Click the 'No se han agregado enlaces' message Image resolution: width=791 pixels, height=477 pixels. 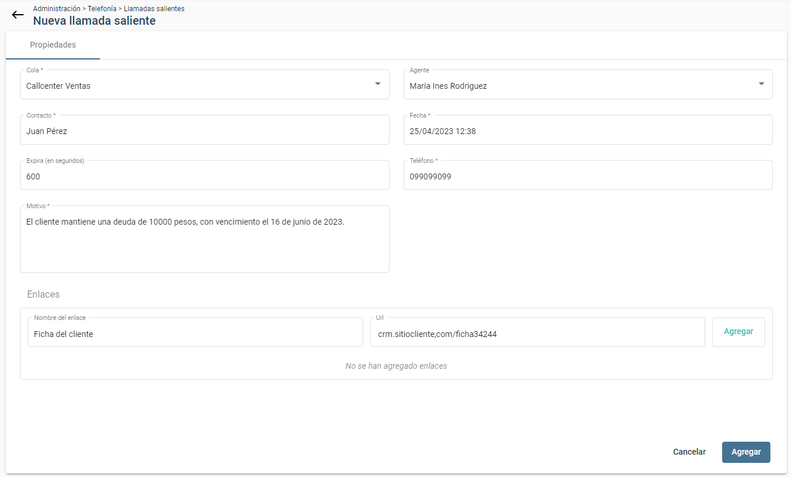coord(396,366)
